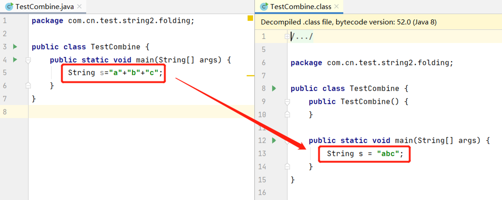Click fold end marker at decompiled line 10

(287, 115)
